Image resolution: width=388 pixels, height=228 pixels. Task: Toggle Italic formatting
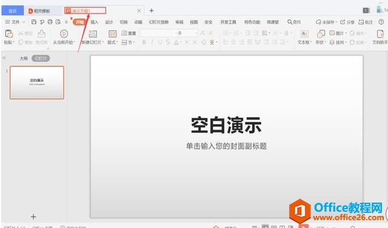tap(152, 42)
